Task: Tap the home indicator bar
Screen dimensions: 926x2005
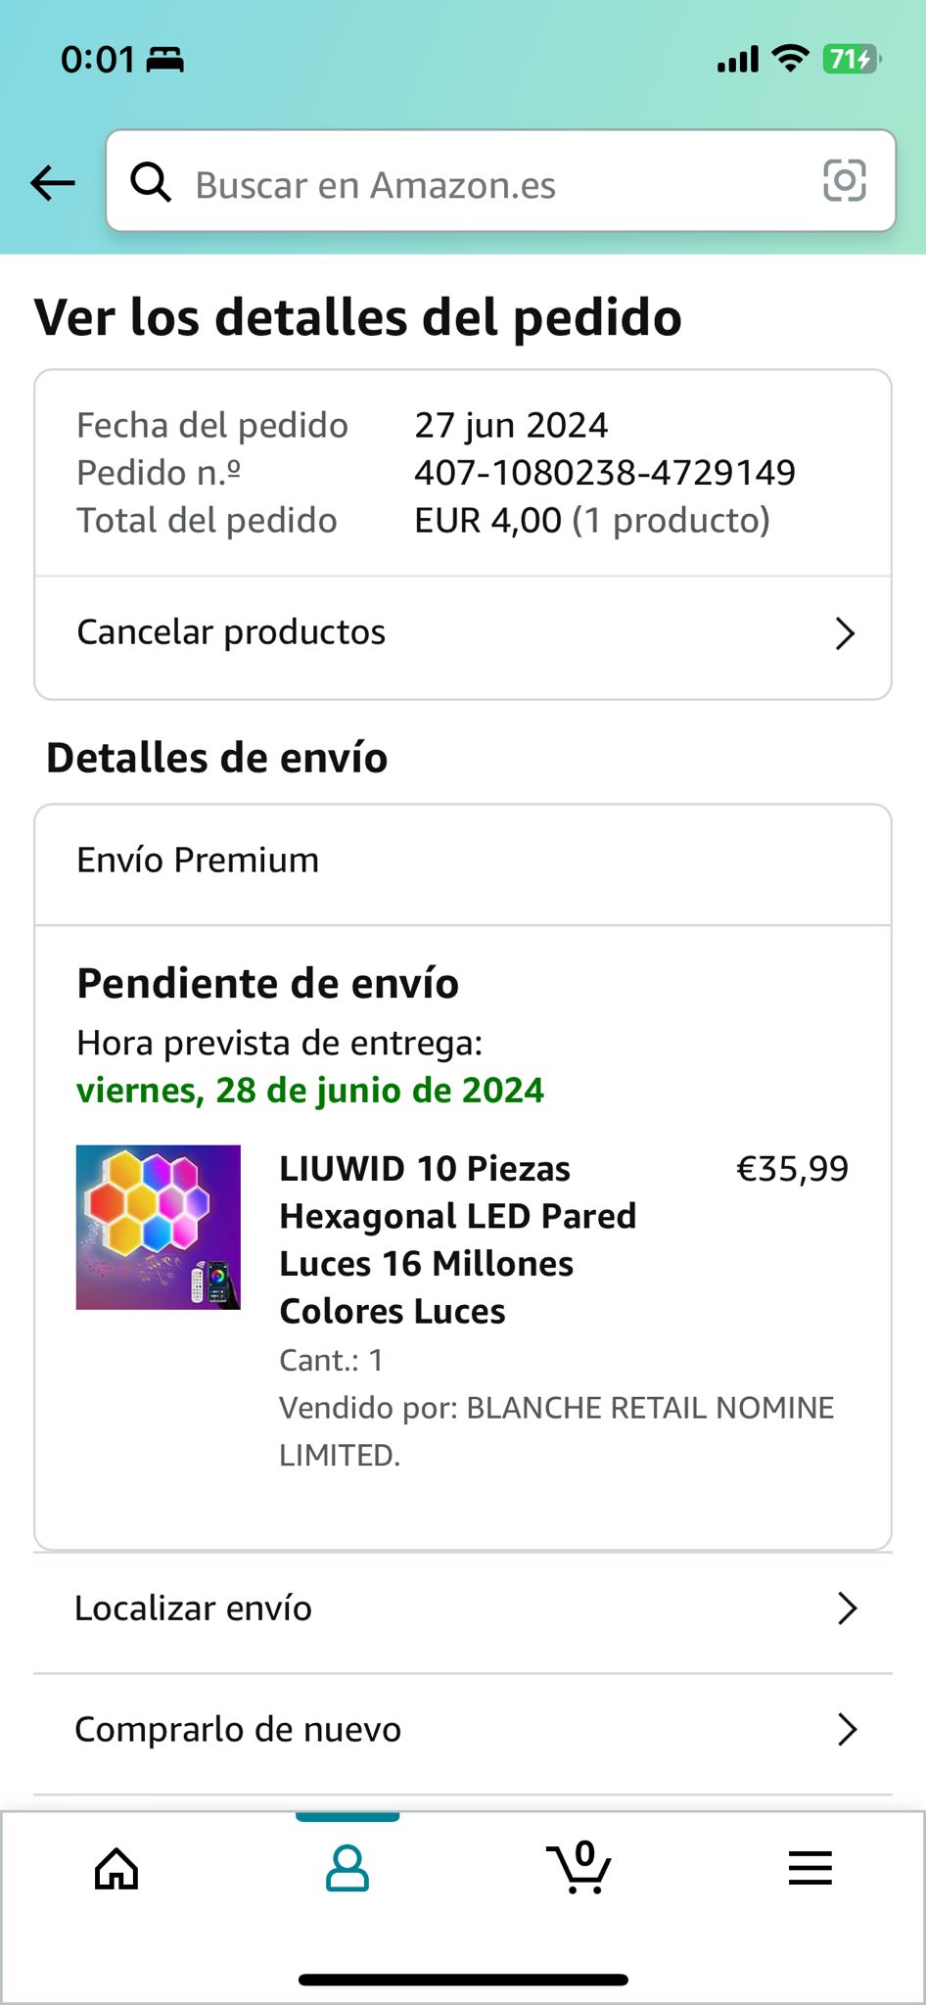Action: [x=463, y=1980]
